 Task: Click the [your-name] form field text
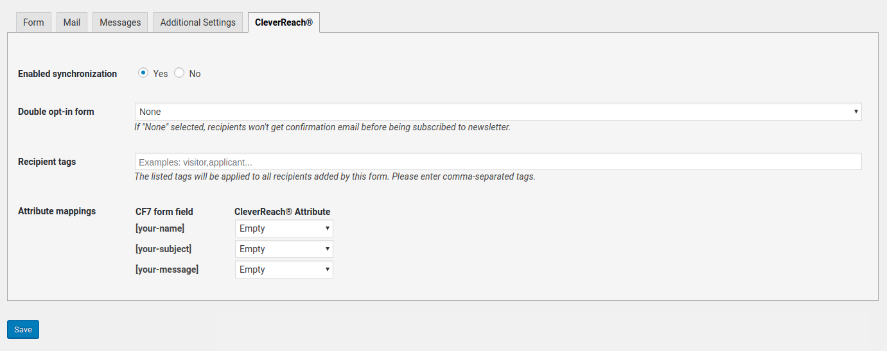[x=160, y=228]
